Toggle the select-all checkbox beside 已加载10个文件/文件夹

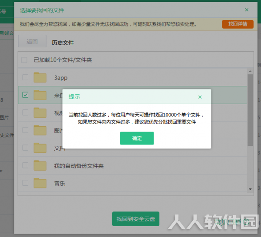pos(24,60)
